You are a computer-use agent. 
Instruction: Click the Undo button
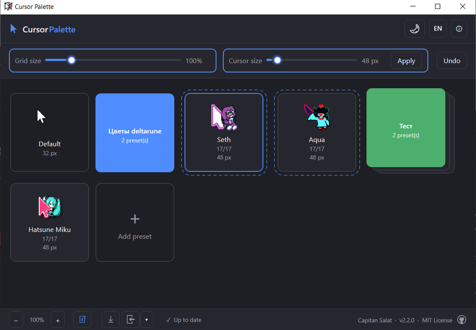coord(452,61)
